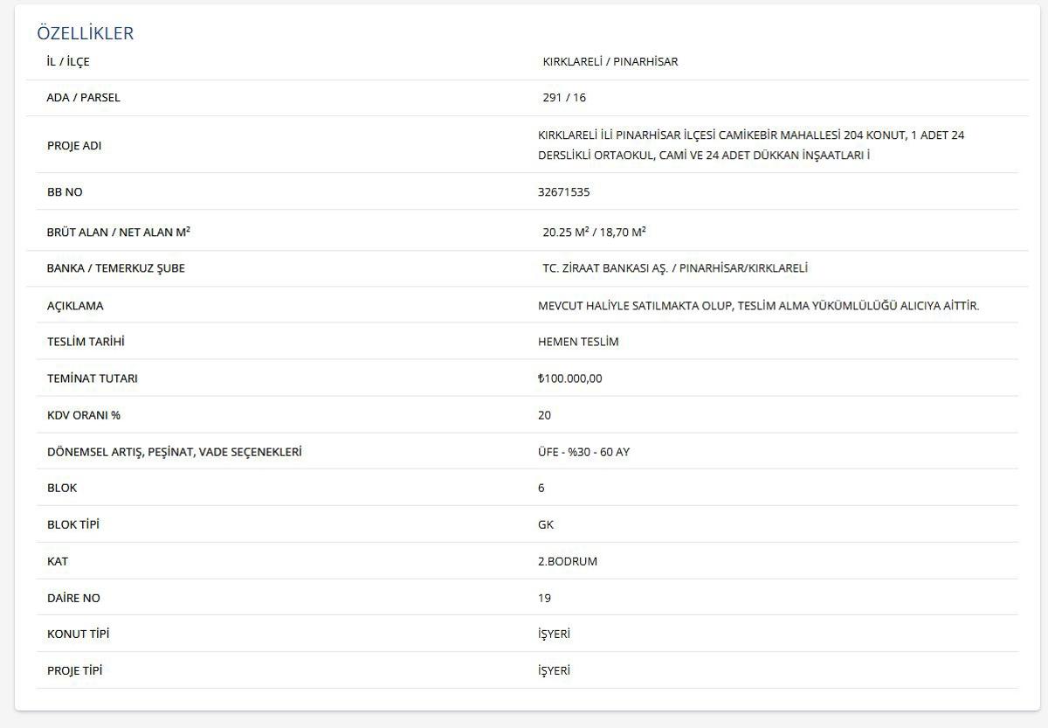The height and width of the screenshot is (728, 1048).
Task: Click the KDV ORANI % value 20
Action: 545,415
